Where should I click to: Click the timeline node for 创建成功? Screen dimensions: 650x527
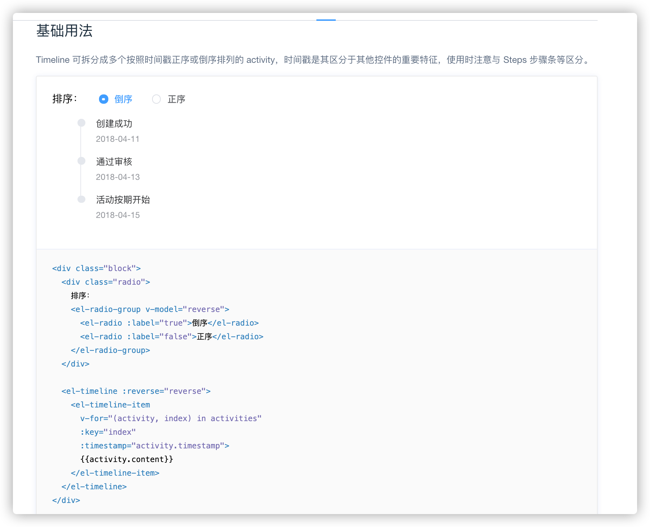click(x=81, y=123)
